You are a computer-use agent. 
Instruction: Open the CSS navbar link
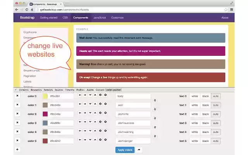click(x=65, y=17)
